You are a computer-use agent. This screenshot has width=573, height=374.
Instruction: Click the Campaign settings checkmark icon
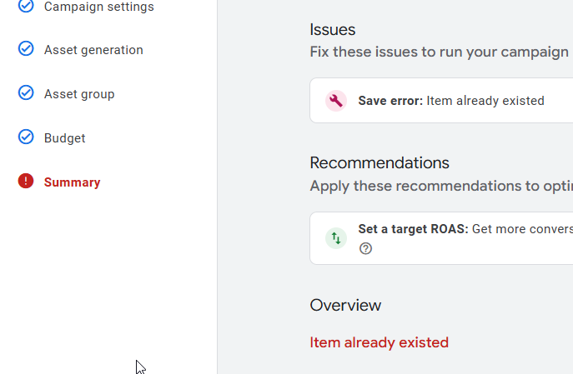(x=26, y=6)
